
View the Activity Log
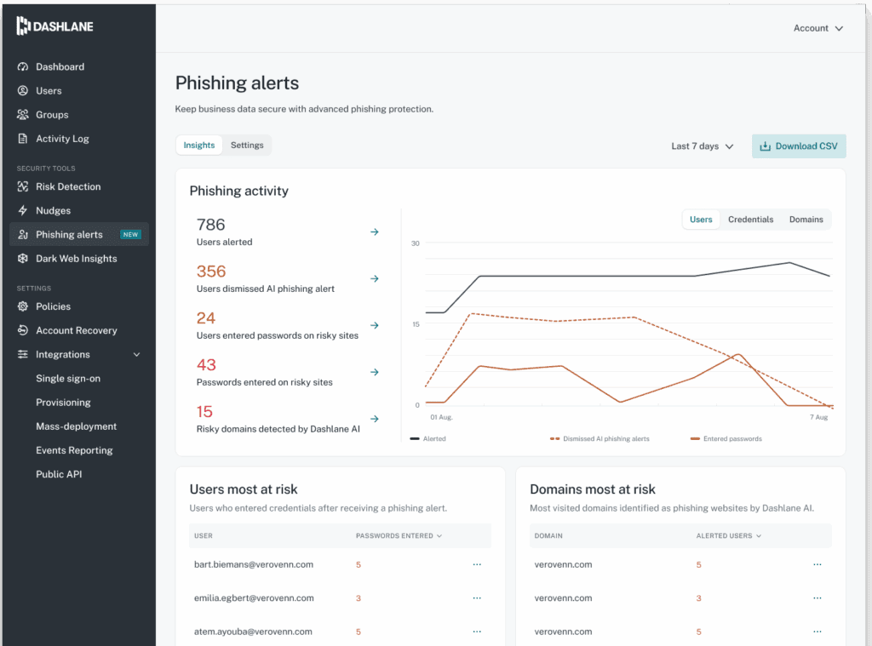pos(62,138)
